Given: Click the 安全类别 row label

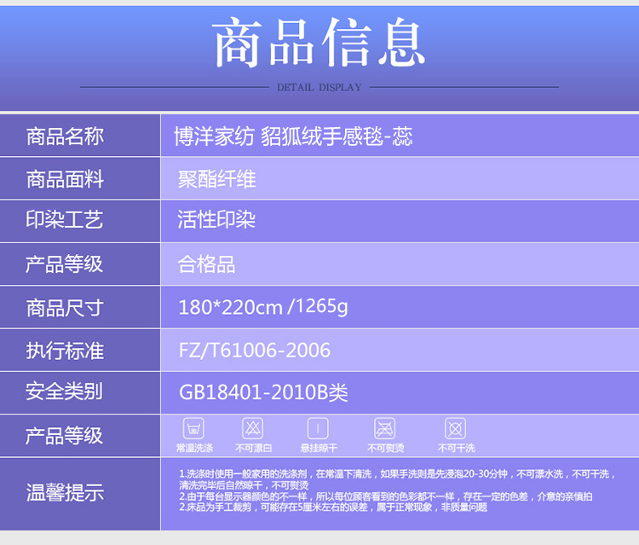Looking at the screenshot, I should pos(65,391).
